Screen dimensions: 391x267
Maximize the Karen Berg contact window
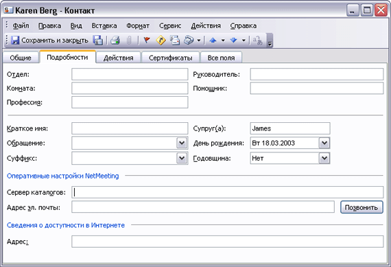367,10
